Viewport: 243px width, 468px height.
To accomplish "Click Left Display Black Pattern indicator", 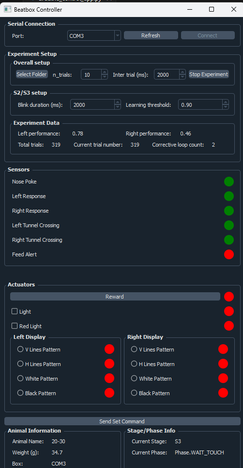I will tap(109, 393).
